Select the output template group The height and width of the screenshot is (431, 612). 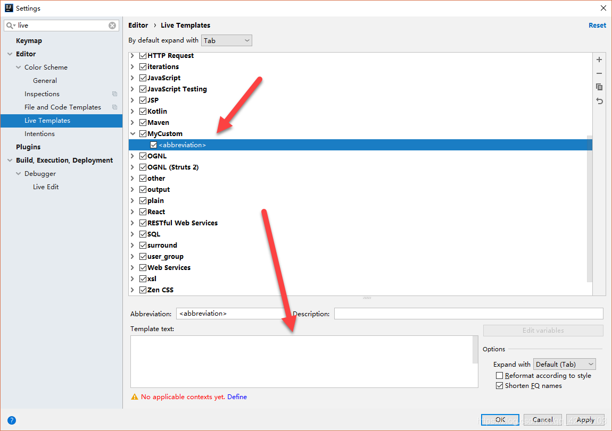(159, 189)
